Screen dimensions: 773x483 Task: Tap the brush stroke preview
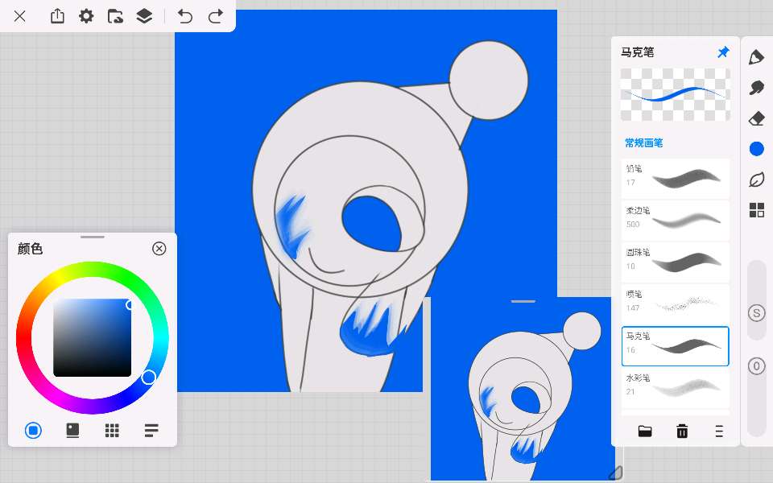tap(676, 95)
